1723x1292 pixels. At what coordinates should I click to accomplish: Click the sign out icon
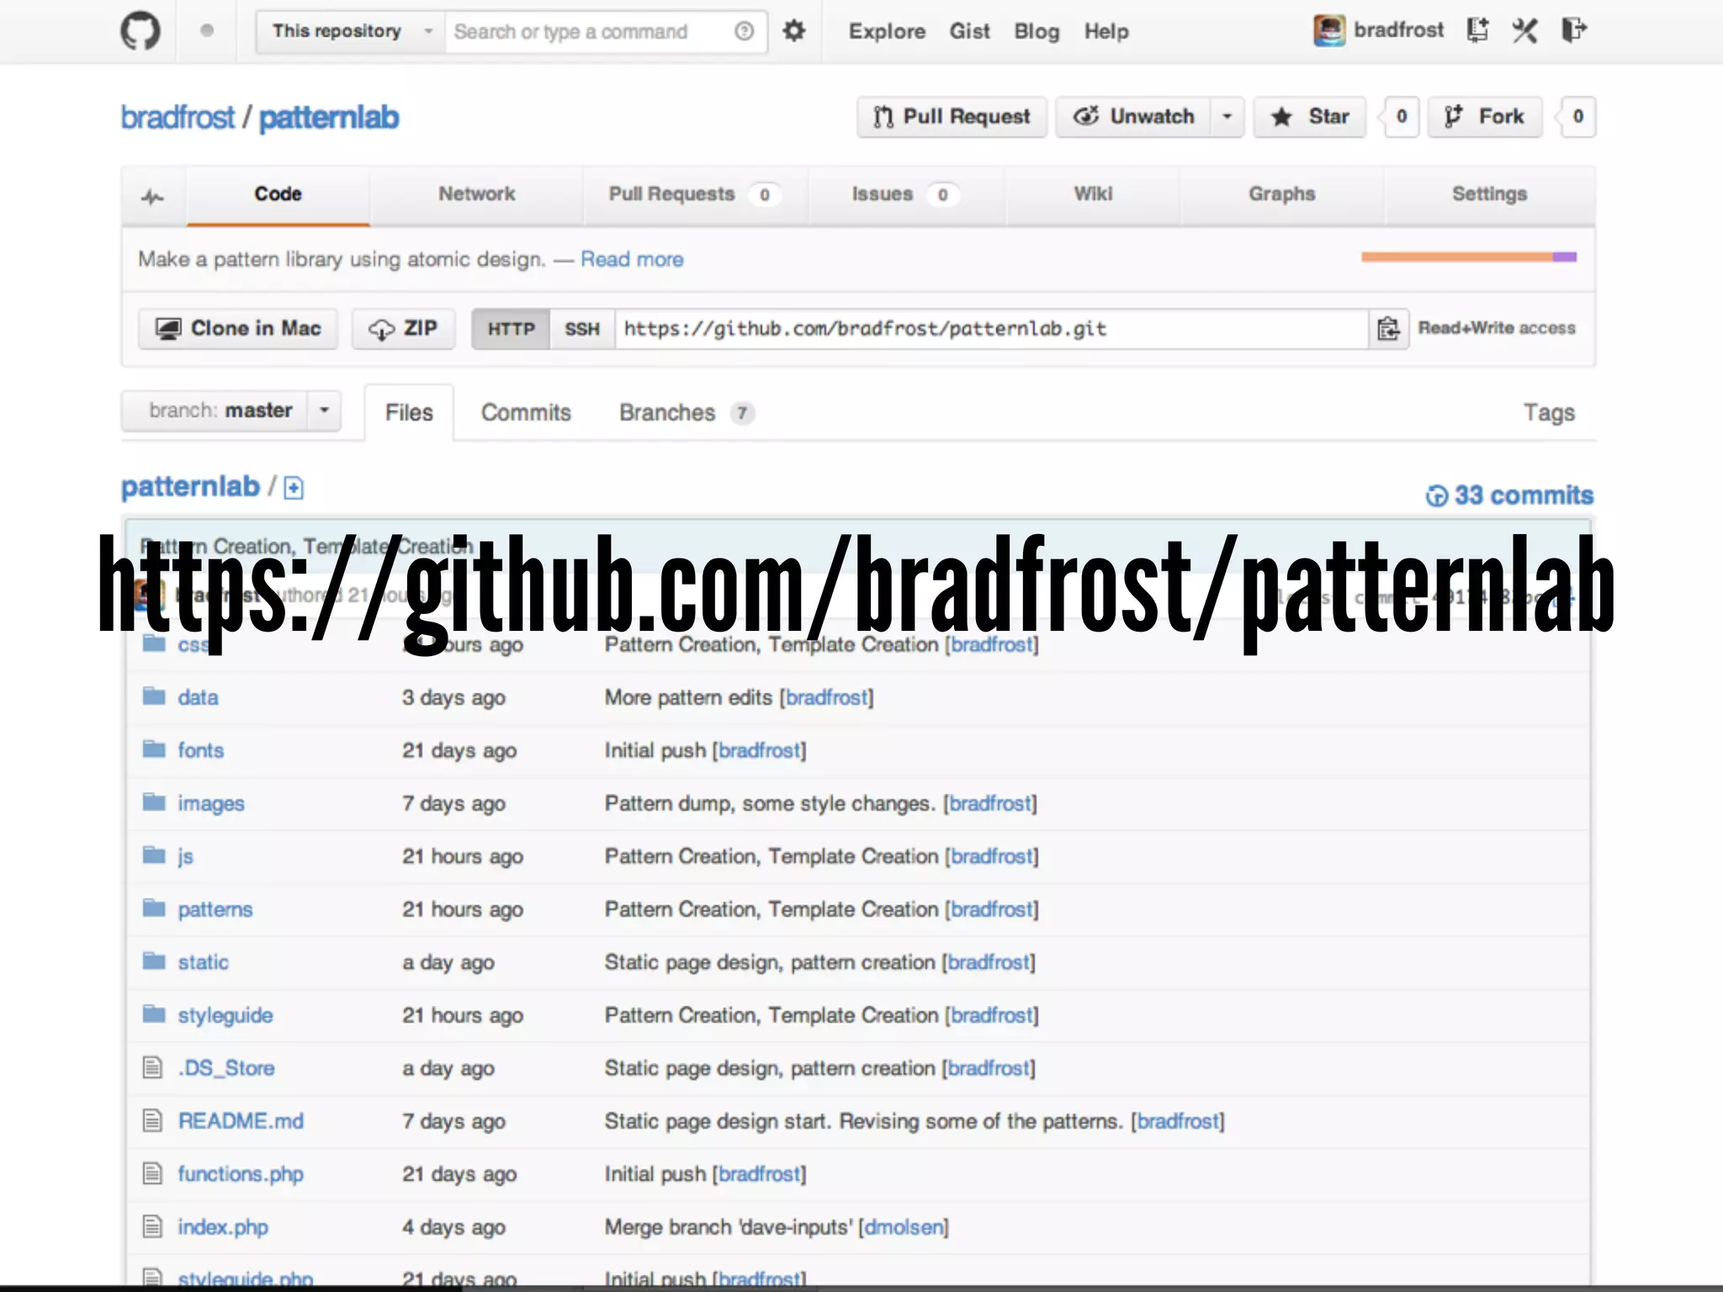click(1574, 30)
